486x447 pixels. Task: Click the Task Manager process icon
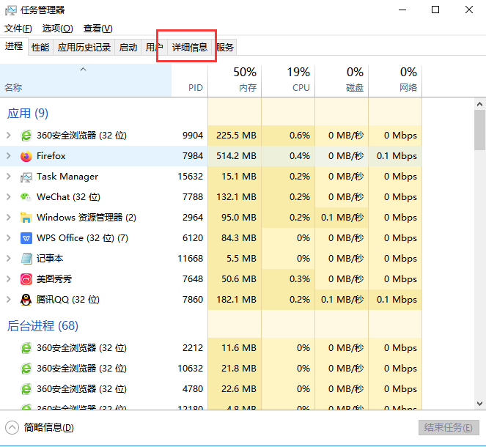[26, 177]
